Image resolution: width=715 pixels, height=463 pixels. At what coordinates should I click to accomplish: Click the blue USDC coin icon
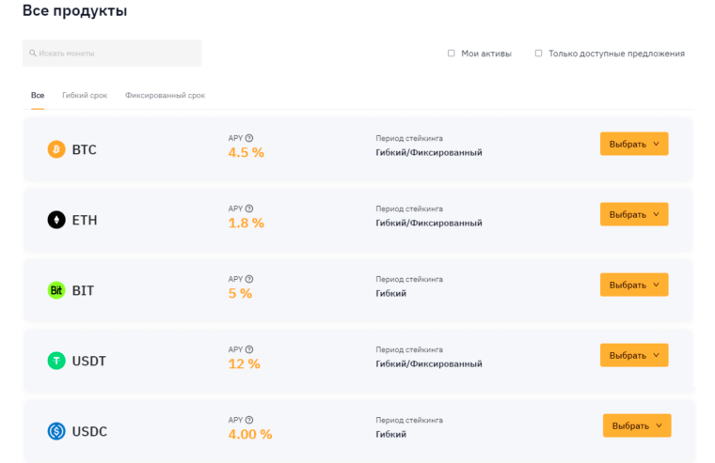coord(56,431)
